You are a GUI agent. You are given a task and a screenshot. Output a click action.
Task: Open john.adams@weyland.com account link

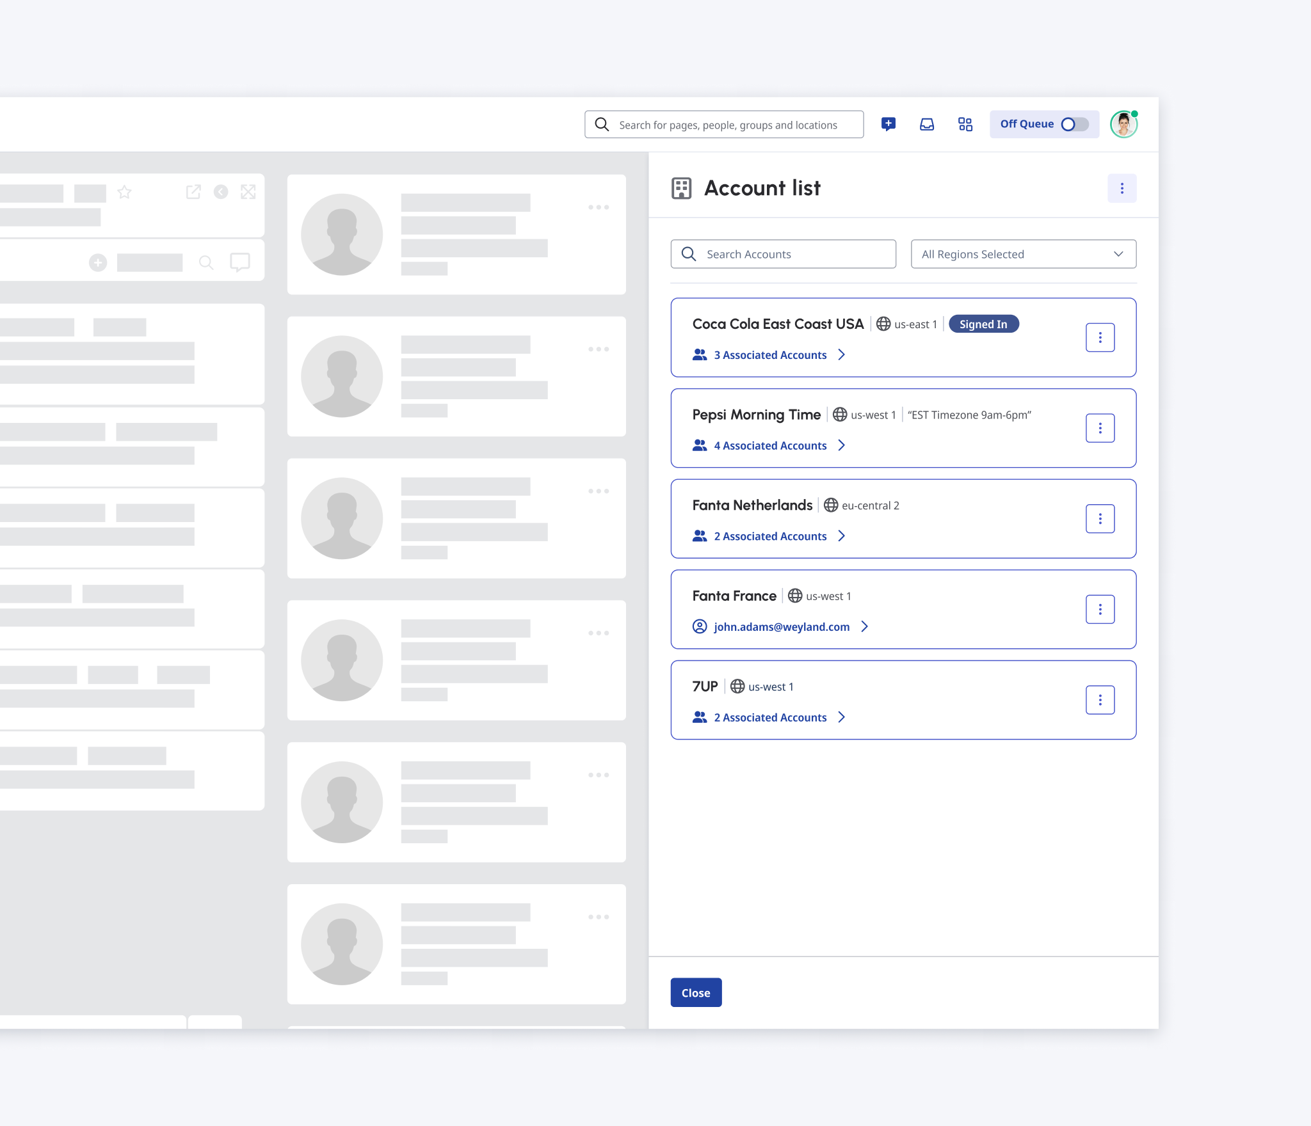[x=782, y=627]
